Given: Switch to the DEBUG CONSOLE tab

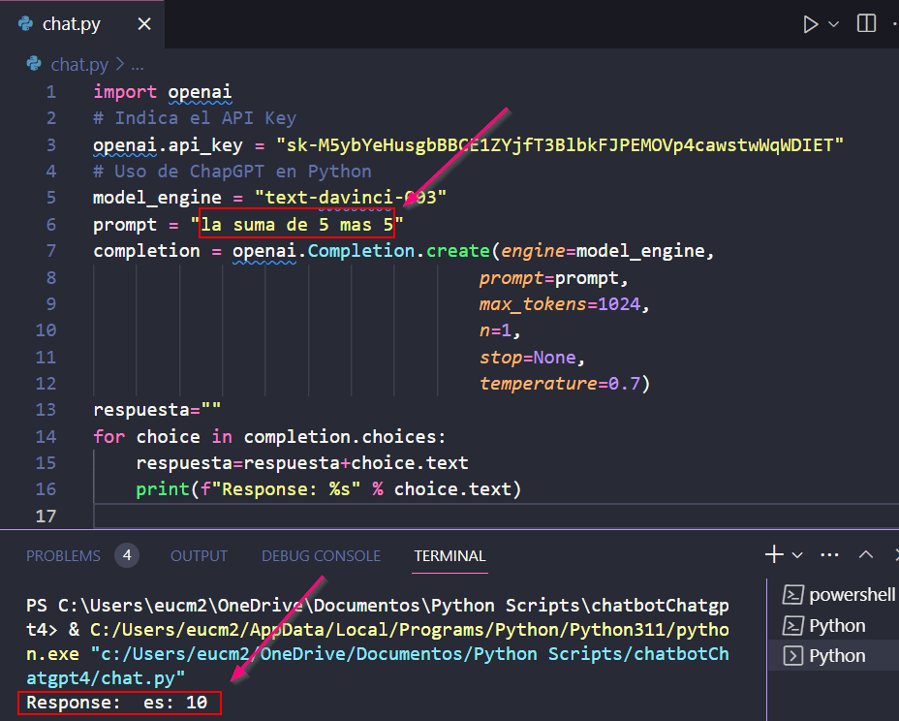Looking at the screenshot, I should tap(321, 556).
